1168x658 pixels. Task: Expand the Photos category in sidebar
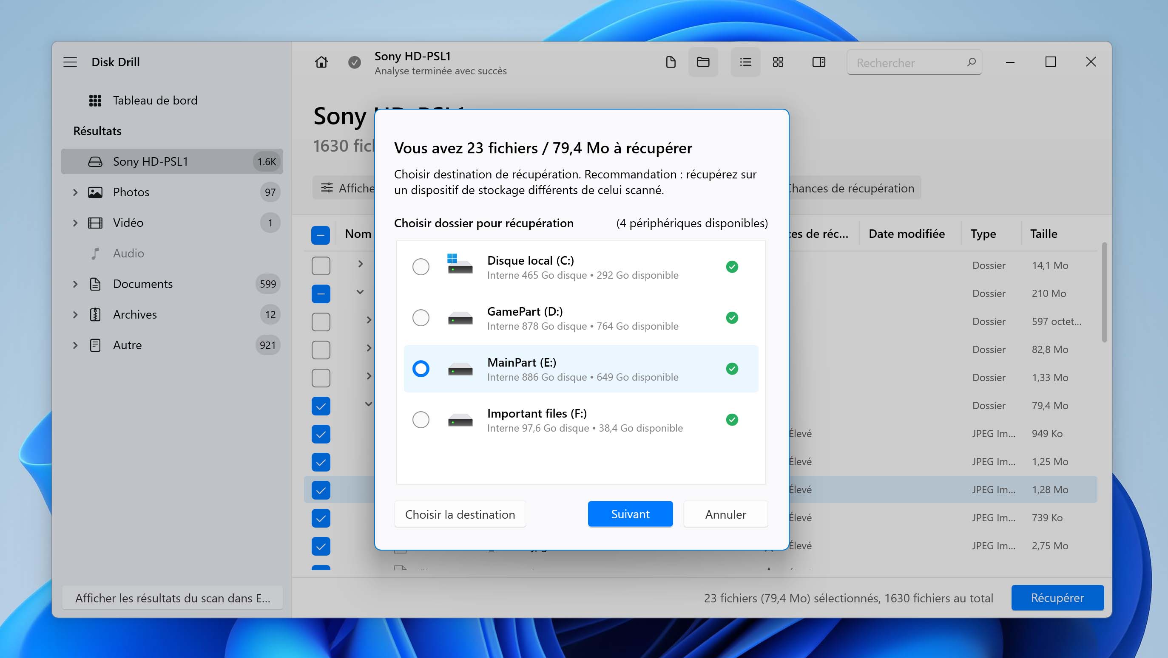75,192
